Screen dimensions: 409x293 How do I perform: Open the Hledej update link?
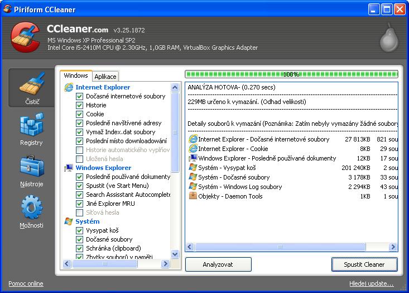[371, 283]
